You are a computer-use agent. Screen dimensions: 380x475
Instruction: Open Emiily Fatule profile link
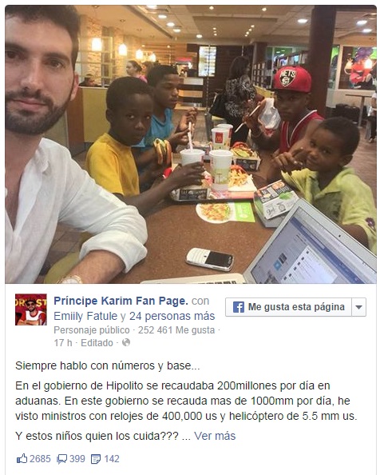(85, 316)
